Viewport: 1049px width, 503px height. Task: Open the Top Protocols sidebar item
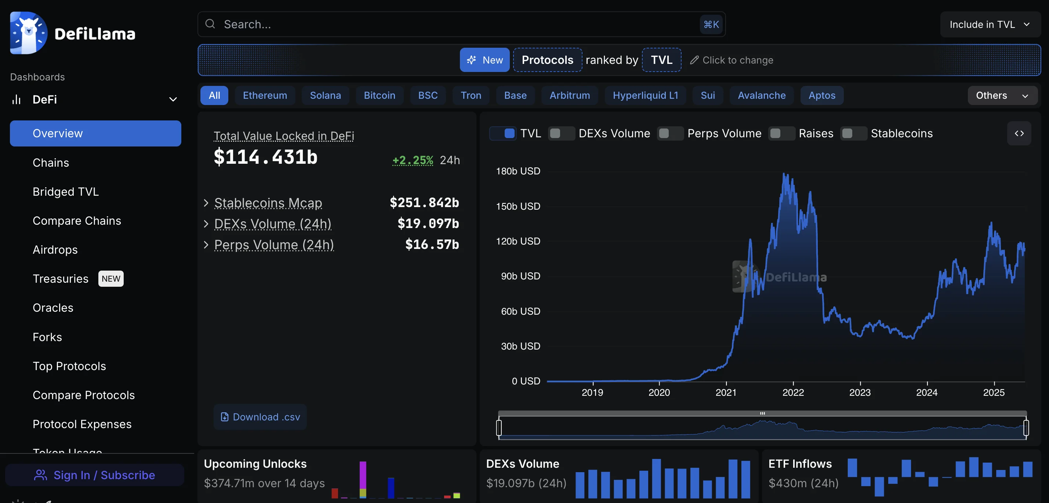pyautogui.click(x=95, y=366)
